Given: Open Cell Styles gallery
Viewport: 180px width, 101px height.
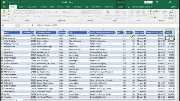Looking at the screenshot, I should 124,14.
